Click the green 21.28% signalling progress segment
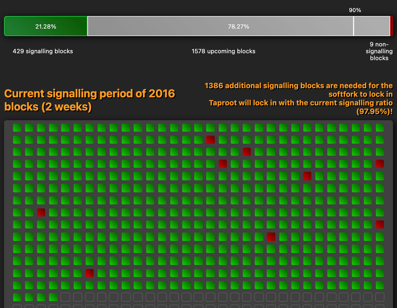The width and height of the screenshot is (397, 308). point(46,26)
